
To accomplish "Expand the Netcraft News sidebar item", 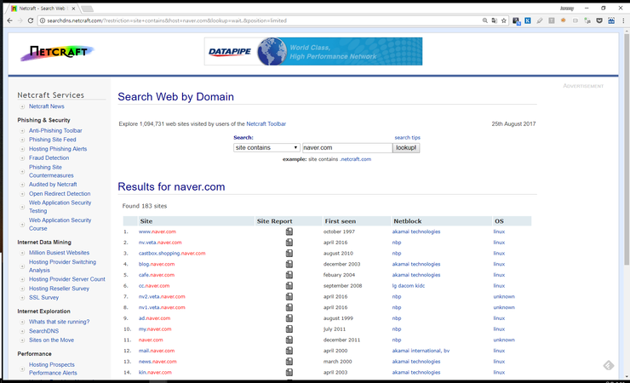I will (22, 106).
